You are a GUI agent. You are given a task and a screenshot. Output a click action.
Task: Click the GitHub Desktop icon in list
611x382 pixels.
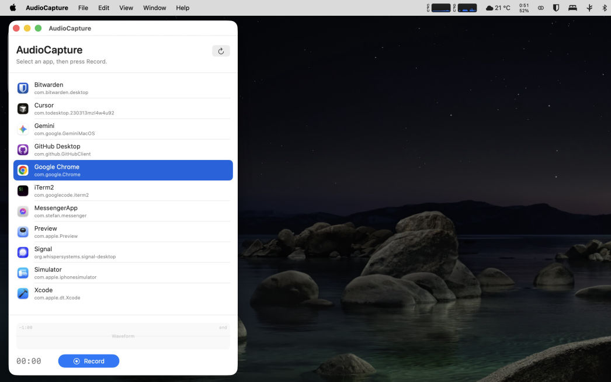[x=23, y=150]
